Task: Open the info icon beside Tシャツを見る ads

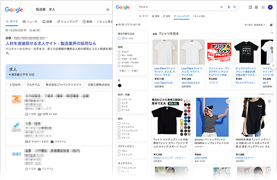Action: pyautogui.click(x=272, y=33)
